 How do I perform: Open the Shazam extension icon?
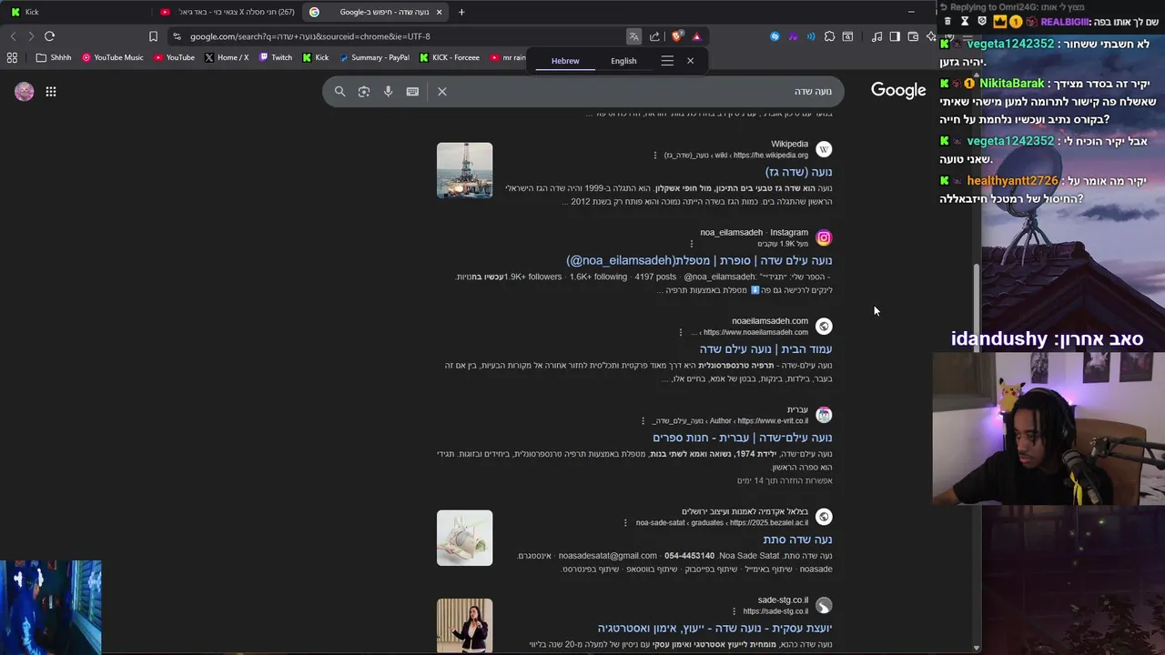(775, 36)
